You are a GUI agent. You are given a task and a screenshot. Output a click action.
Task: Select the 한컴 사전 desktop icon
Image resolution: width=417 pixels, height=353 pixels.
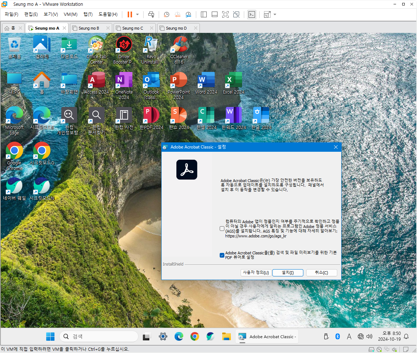124,119
